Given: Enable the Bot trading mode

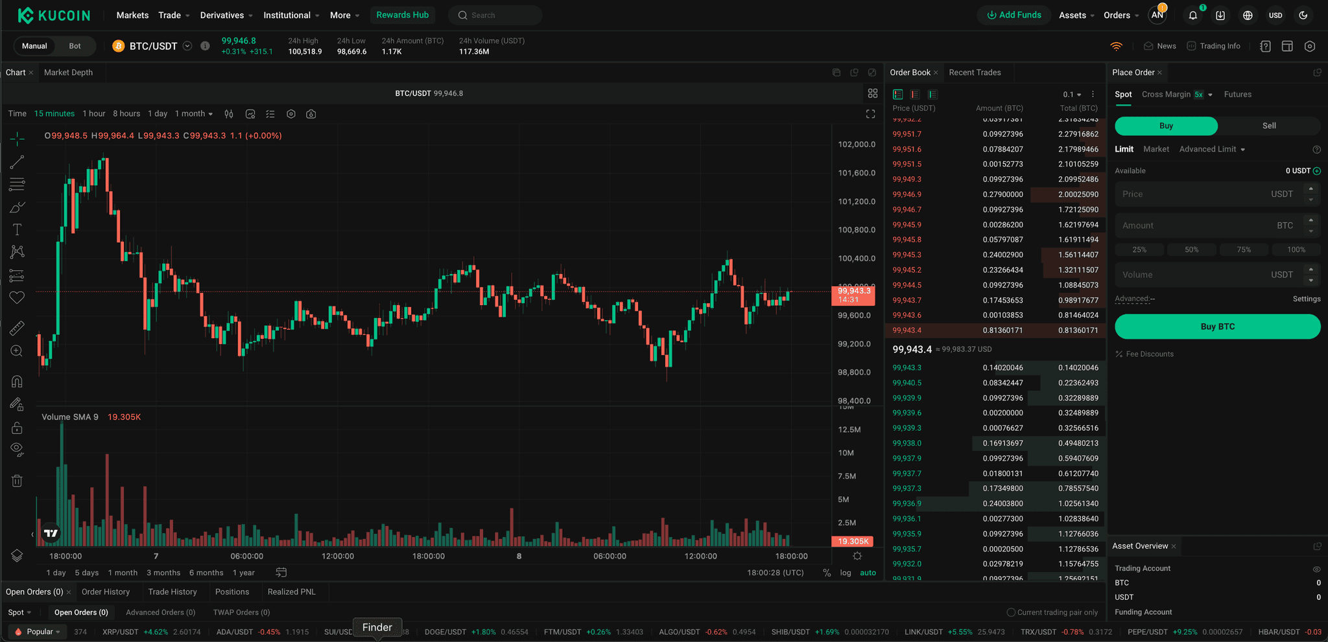Looking at the screenshot, I should [75, 46].
